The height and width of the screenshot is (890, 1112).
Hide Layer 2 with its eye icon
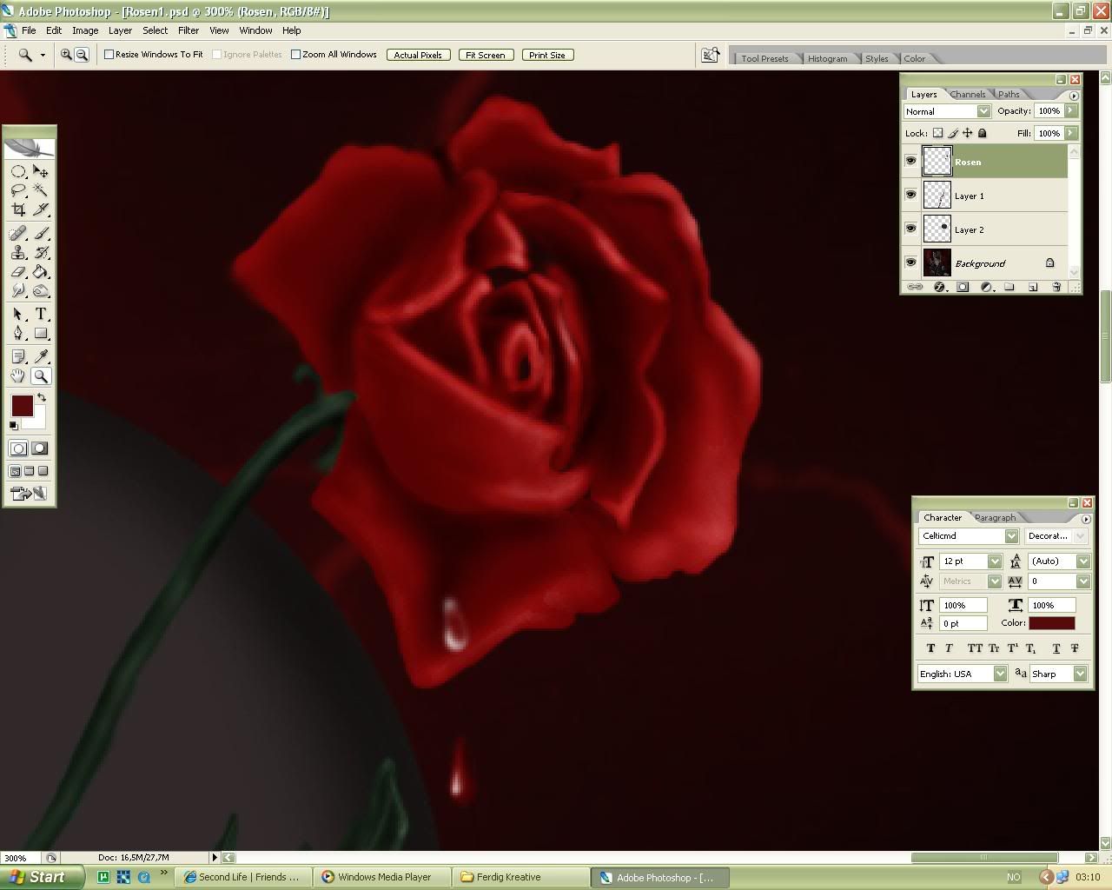910,229
